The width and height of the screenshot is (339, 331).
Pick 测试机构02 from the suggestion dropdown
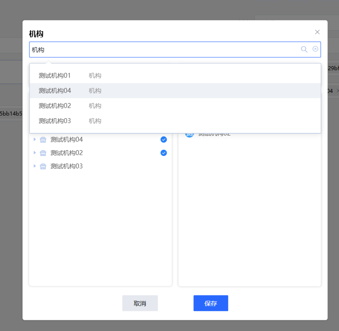coord(55,106)
